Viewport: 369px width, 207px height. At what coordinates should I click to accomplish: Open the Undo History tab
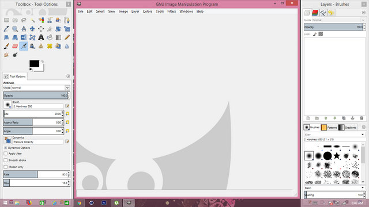click(331, 13)
